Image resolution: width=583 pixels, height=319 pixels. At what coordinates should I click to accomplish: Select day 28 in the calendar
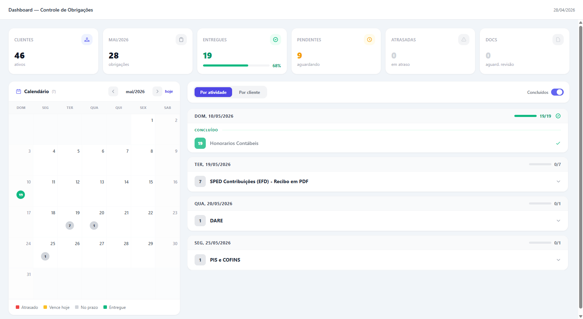point(118,252)
